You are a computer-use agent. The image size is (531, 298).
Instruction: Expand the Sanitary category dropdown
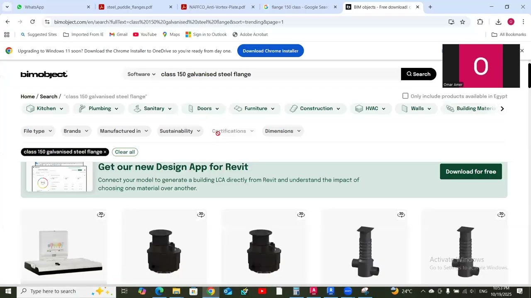(x=153, y=108)
